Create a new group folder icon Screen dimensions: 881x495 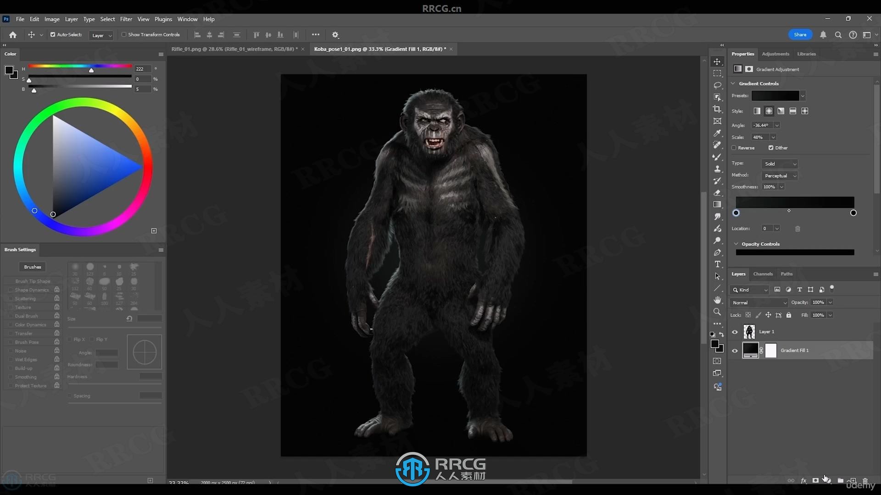(840, 480)
